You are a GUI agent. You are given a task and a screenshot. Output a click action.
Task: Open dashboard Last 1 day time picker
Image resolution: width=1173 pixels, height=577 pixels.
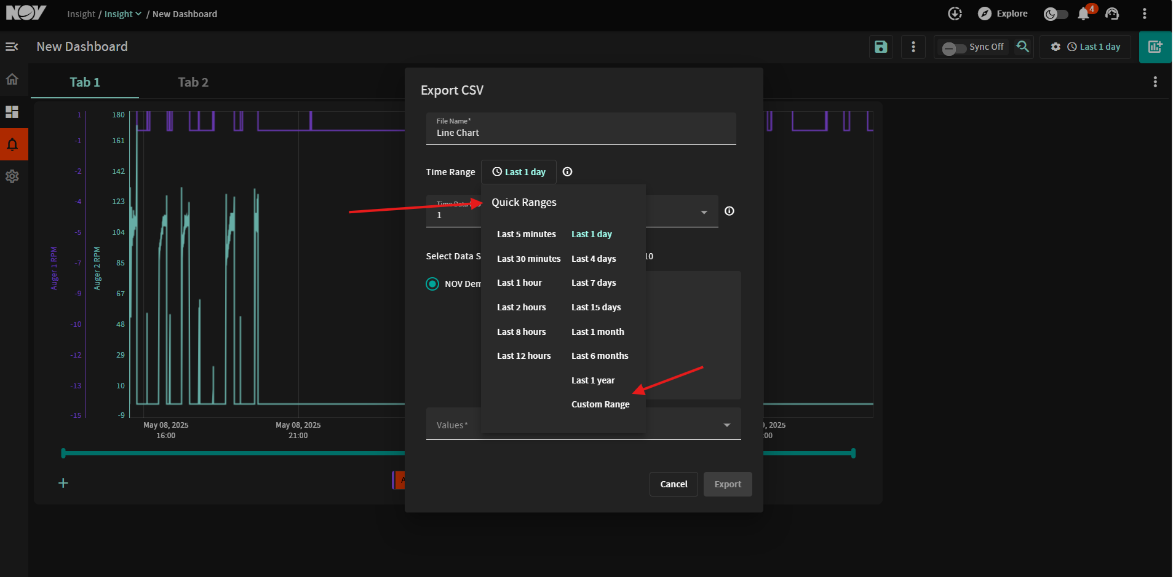tap(1094, 47)
